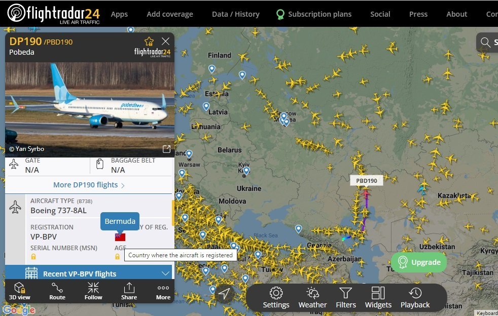Close the DP190 flight panel
The image size is (498, 316).
(x=165, y=41)
